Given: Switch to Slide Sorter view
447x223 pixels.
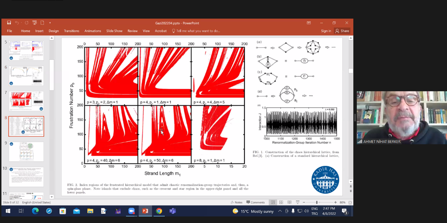Looking at the screenshot, I should coord(281,202).
